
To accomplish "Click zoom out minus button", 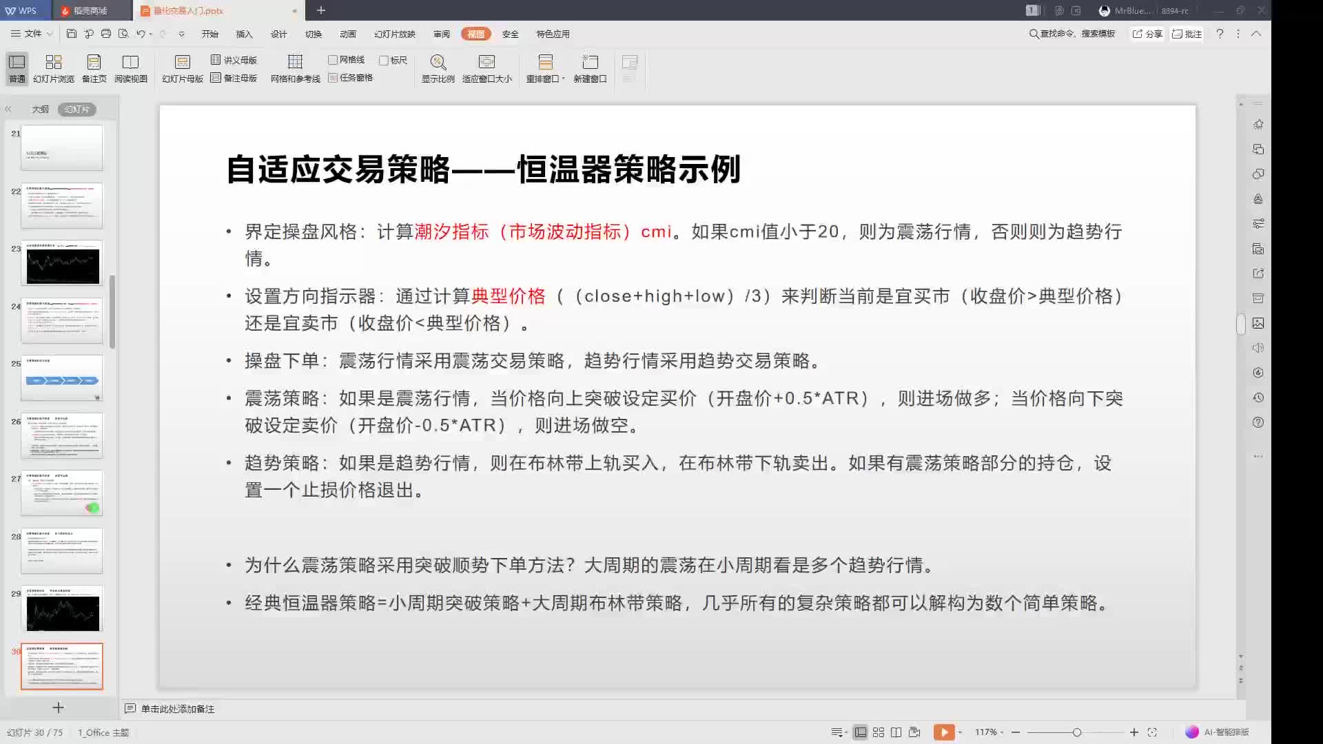I will (x=1016, y=732).
